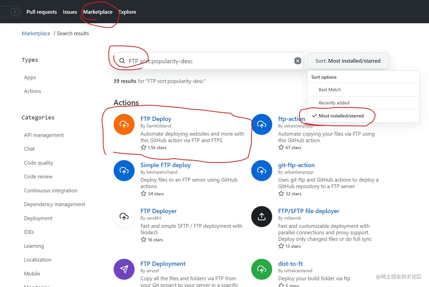Screen dimensions: 429x287
Task: Select Mobile category
Action: (x=32, y=274)
